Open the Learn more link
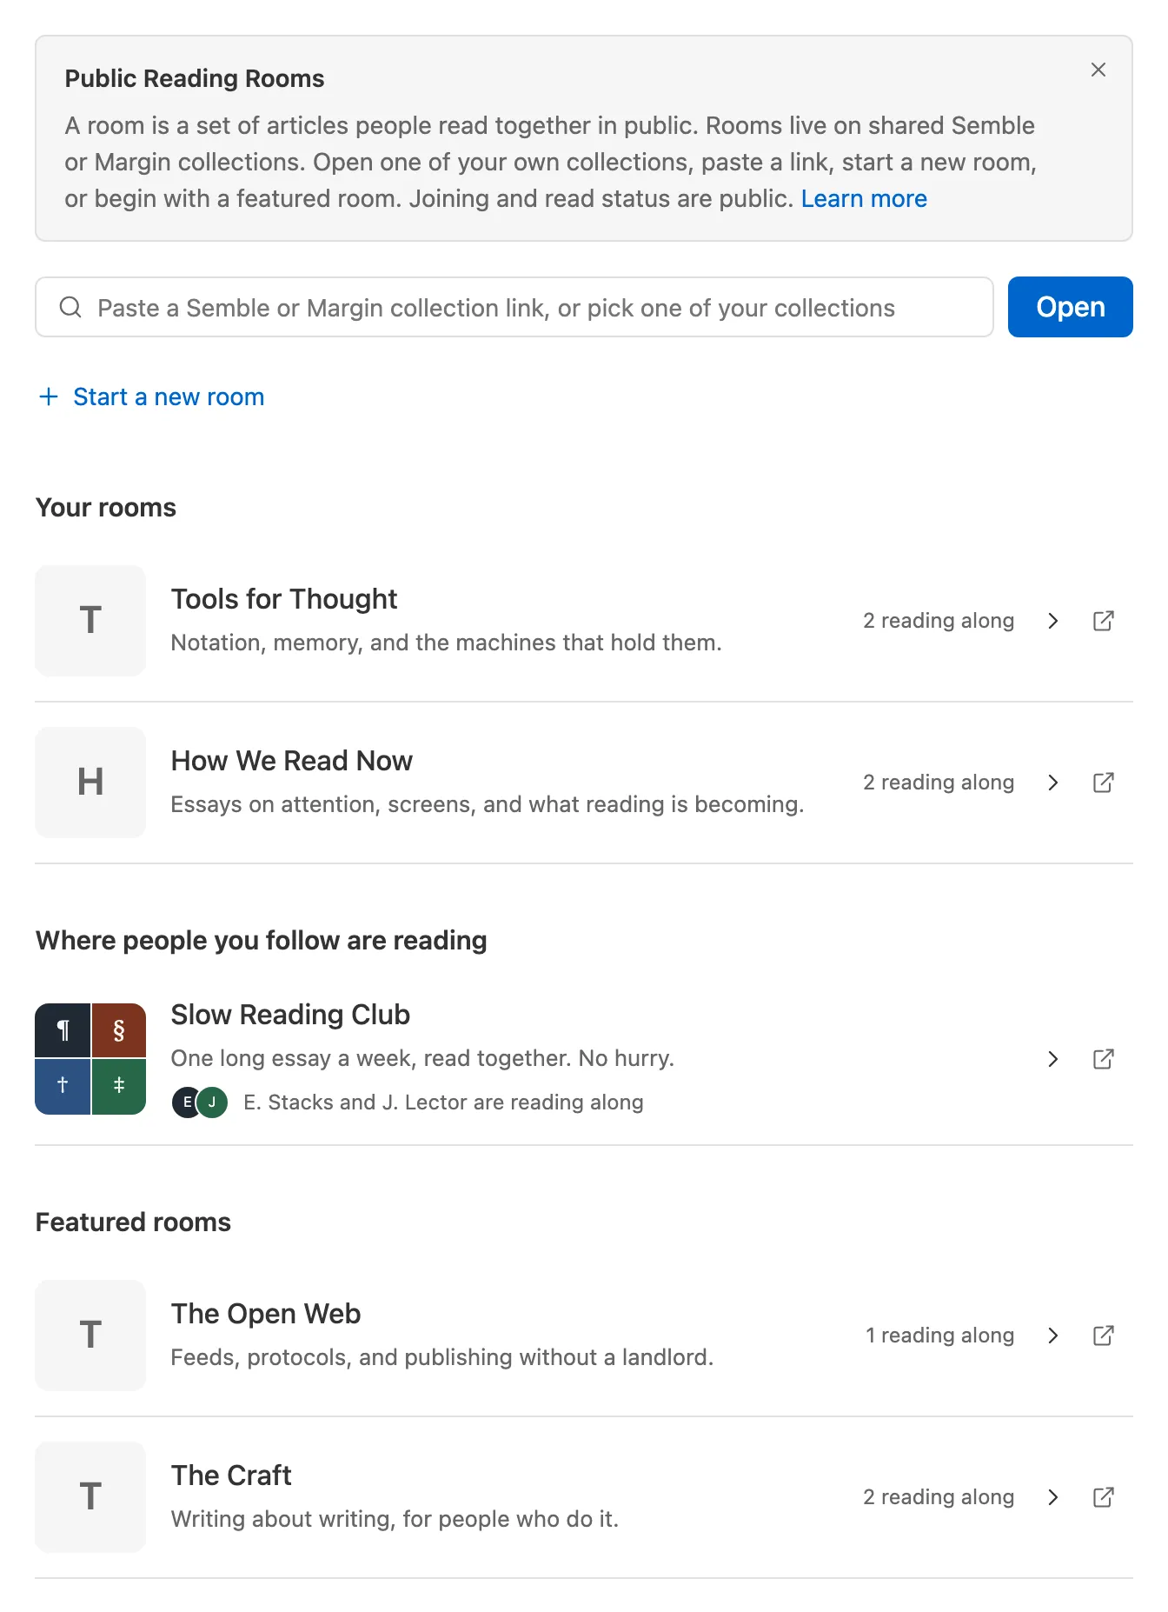 pos(864,199)
